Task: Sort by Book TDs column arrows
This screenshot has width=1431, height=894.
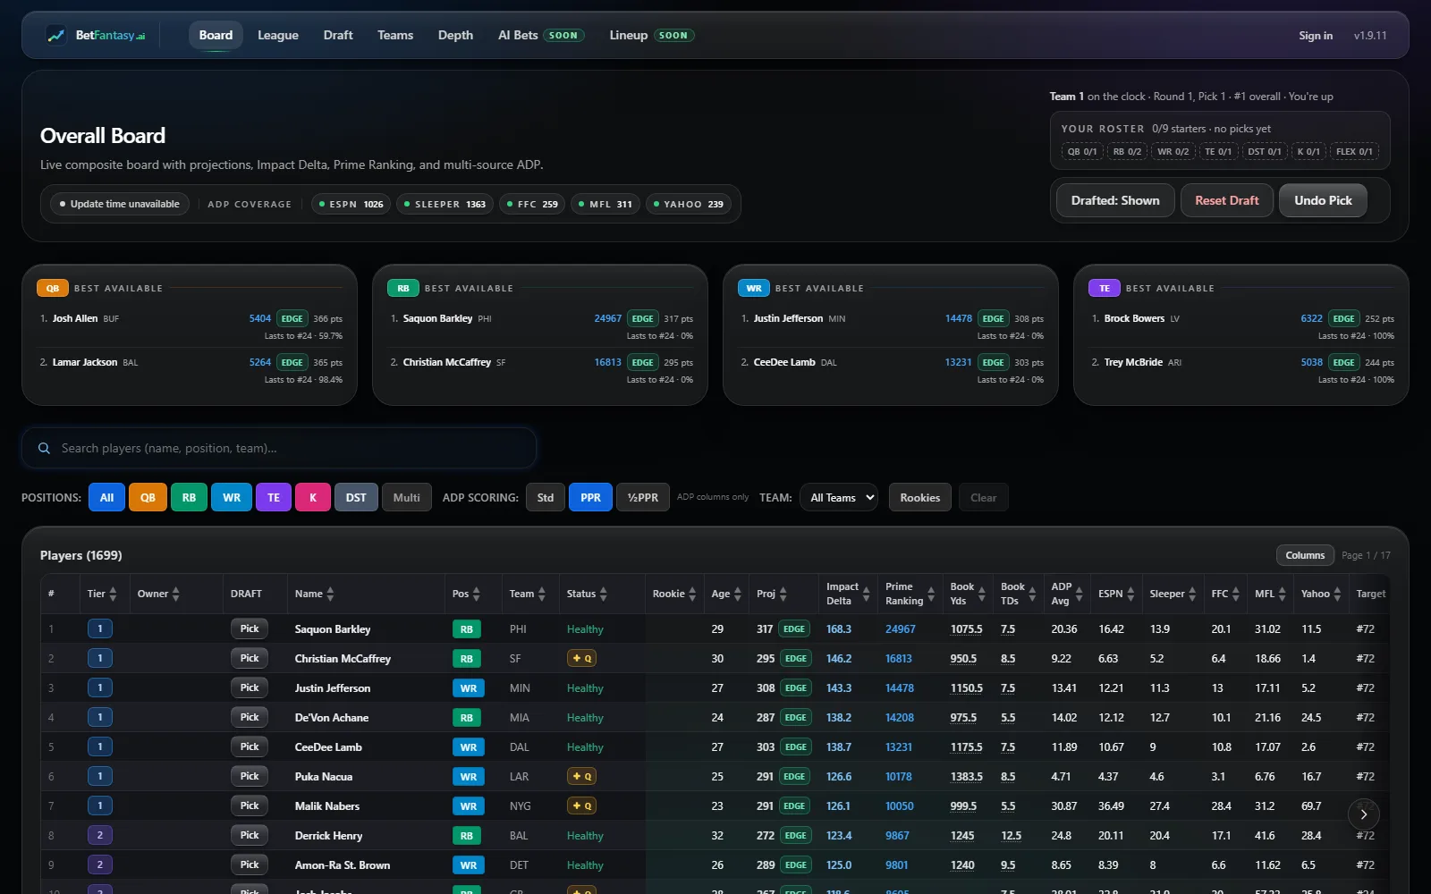Action: coord(1032,594)
